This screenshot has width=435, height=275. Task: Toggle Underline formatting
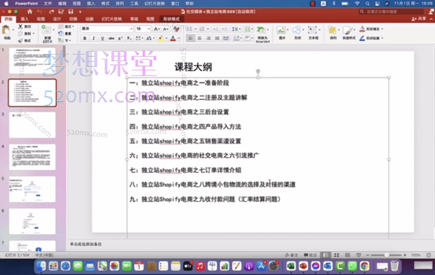(102, 38)
